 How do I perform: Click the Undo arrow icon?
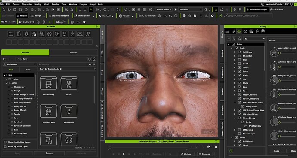pyautogui.click(x=80, y=9)
